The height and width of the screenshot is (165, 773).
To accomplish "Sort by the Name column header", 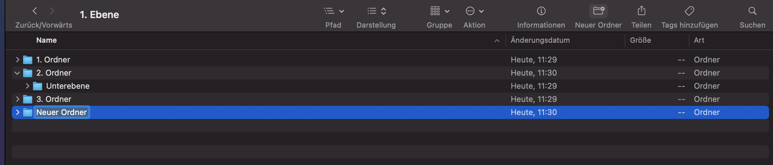I will pos(46,40).
